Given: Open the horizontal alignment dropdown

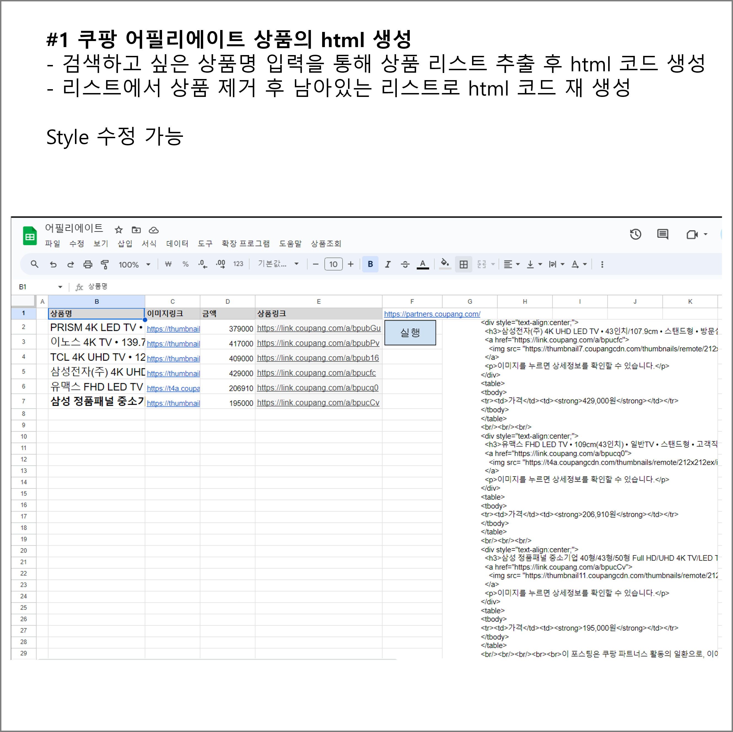Looking at the screenshot, I should [x=511, y=264].
